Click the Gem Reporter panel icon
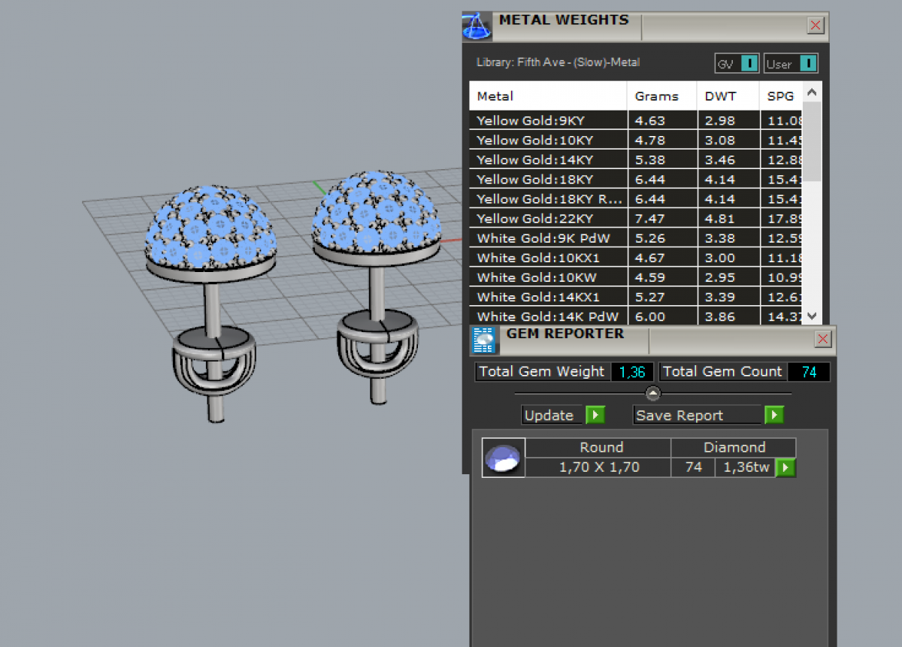Screen dimensions: 902x647 tap(484, 340)
